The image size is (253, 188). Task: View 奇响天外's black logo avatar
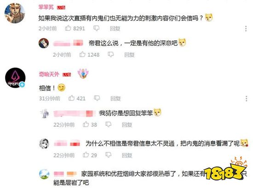tap(15, 78)
